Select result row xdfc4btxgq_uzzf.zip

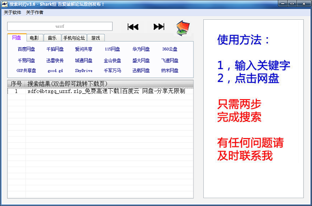coord(100,91)
